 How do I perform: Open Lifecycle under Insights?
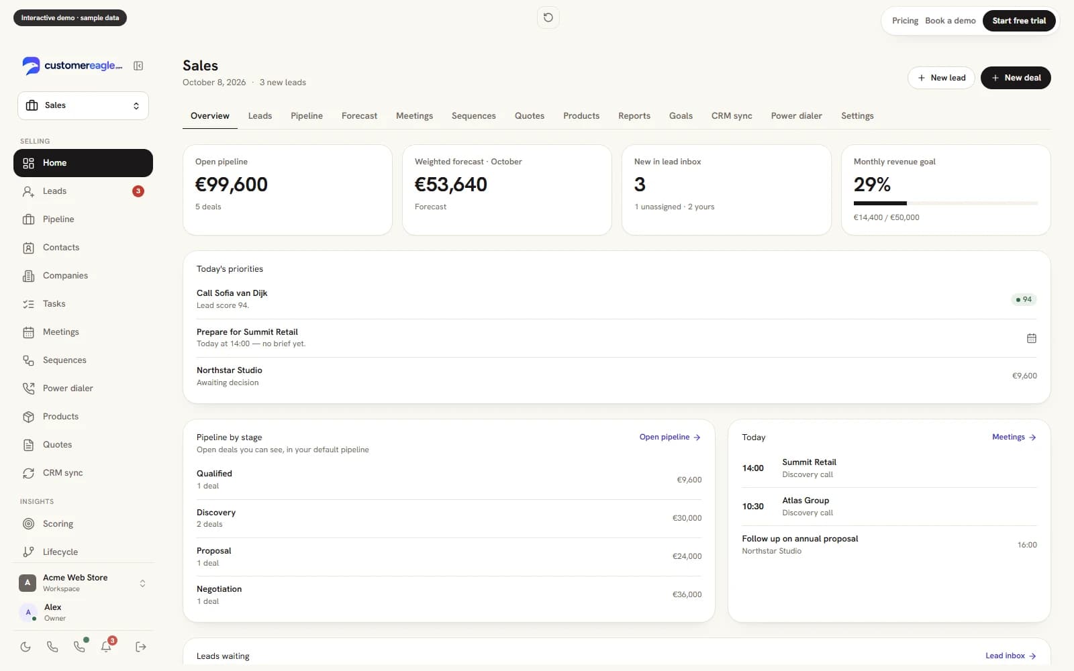tap(83, 552)
